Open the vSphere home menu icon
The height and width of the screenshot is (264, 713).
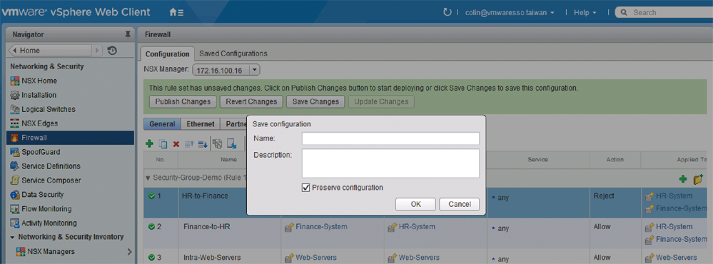pyautogui.click(x=176, y=12)
